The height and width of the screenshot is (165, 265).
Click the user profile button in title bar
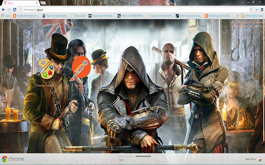pos(243,2)
